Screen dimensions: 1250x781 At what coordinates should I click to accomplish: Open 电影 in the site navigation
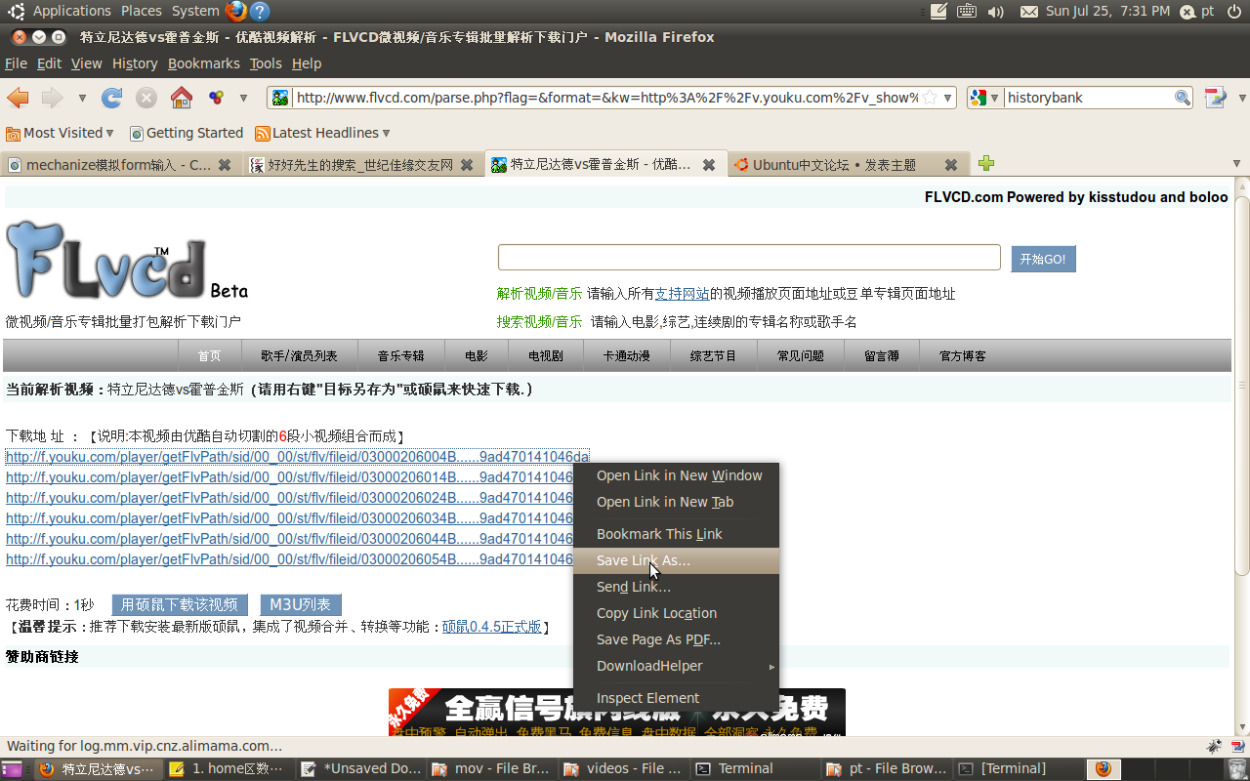click(476, 356)
